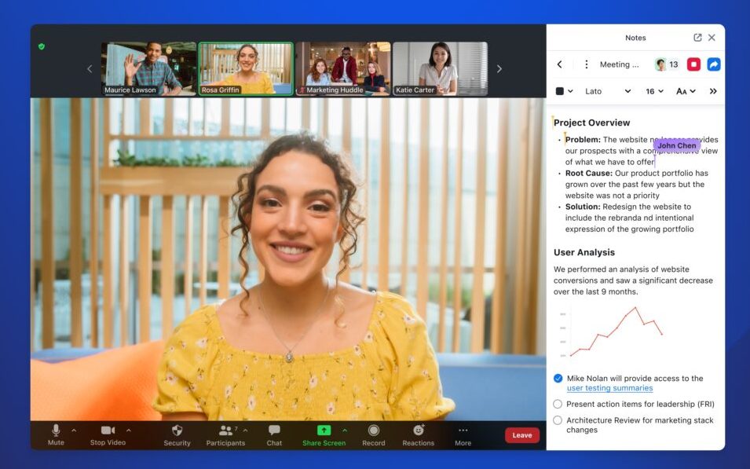Start recording with the Record button
The image size is (750, 469).
tap(374, 431)
